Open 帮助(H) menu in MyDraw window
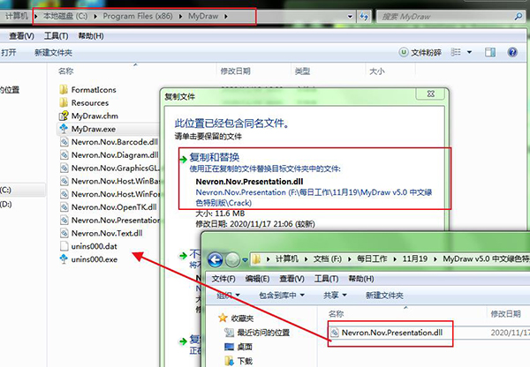This screenshot has width=530, height=367. [x=91, y=36]
